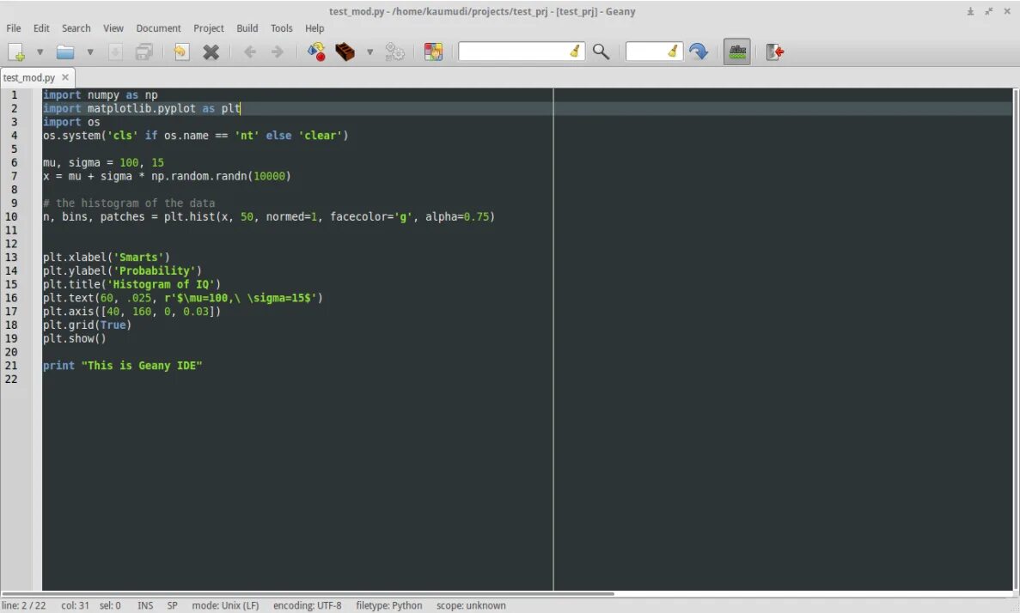Clear the go-to-line field with the broom icon

(674, 52)
